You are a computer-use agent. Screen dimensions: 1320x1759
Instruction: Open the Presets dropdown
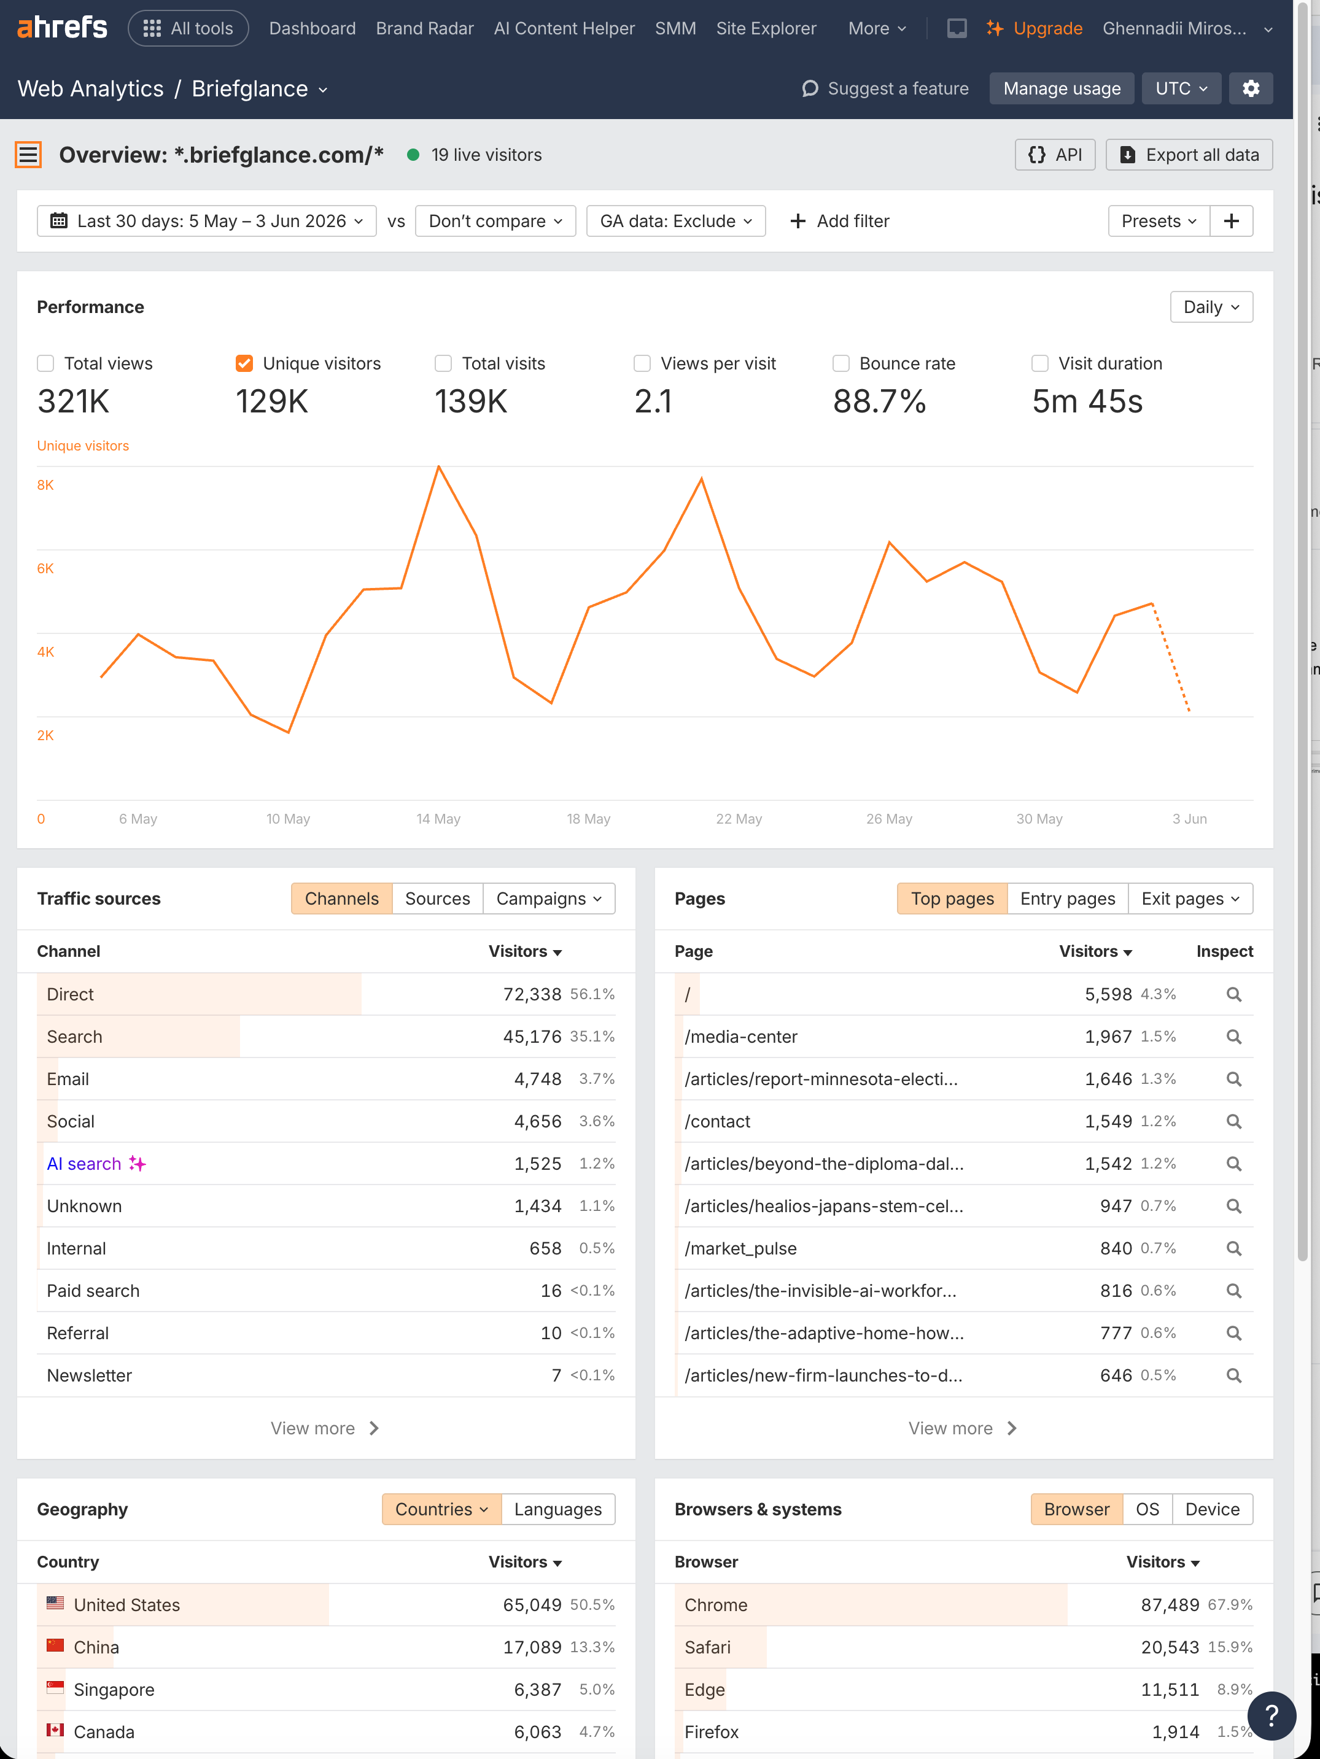(1159, 221)
